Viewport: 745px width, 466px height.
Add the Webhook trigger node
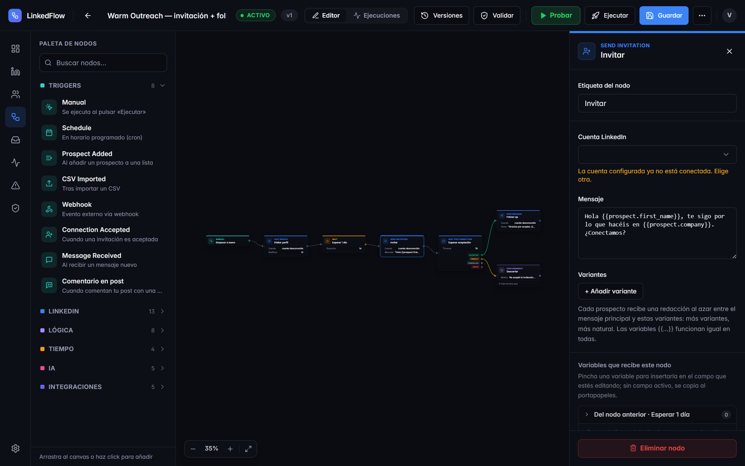point(103,209)
